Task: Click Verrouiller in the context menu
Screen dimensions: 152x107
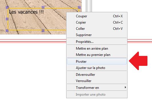Action: [x=97, y=81]
